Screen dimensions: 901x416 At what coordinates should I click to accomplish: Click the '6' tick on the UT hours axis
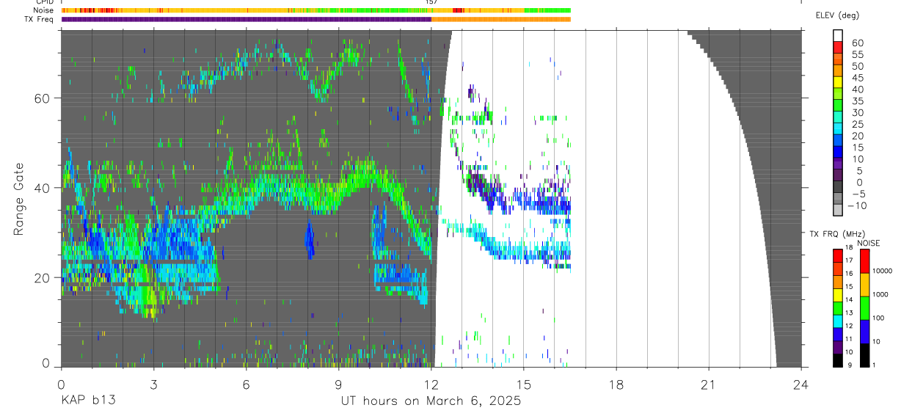246,384
